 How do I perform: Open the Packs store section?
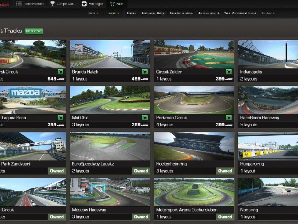(x=131, y=13)
